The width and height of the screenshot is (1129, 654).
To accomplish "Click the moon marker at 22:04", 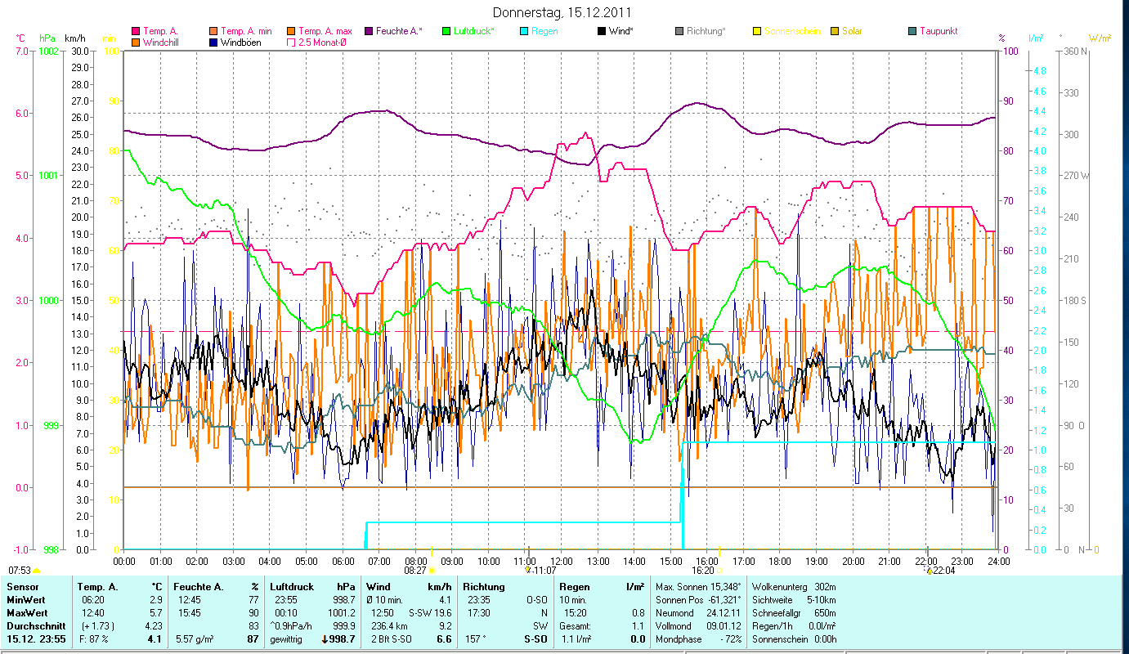I will coord(929,571).
